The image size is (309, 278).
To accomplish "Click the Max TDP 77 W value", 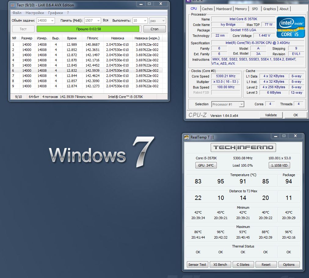I will 268,24.
